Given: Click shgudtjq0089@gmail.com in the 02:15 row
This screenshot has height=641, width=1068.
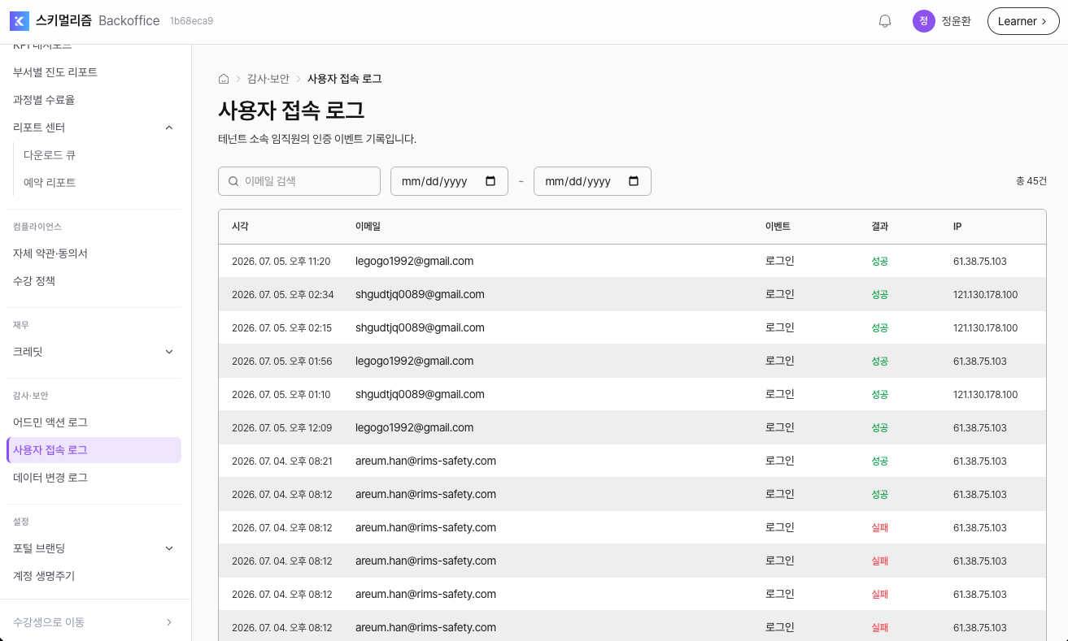Looking at the screenshot, I should click(x=420, y=327).
